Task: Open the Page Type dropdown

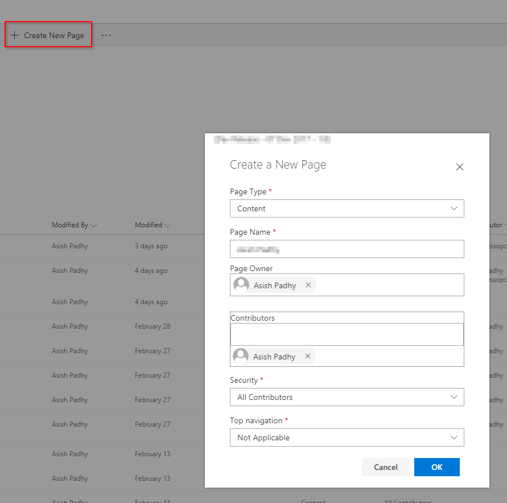Action: tap(454, 208)
